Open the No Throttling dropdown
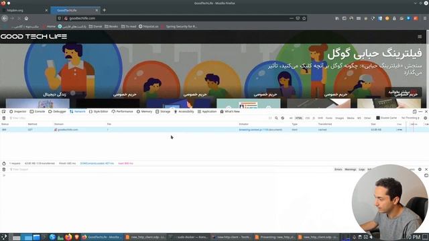 click(410, 118)
